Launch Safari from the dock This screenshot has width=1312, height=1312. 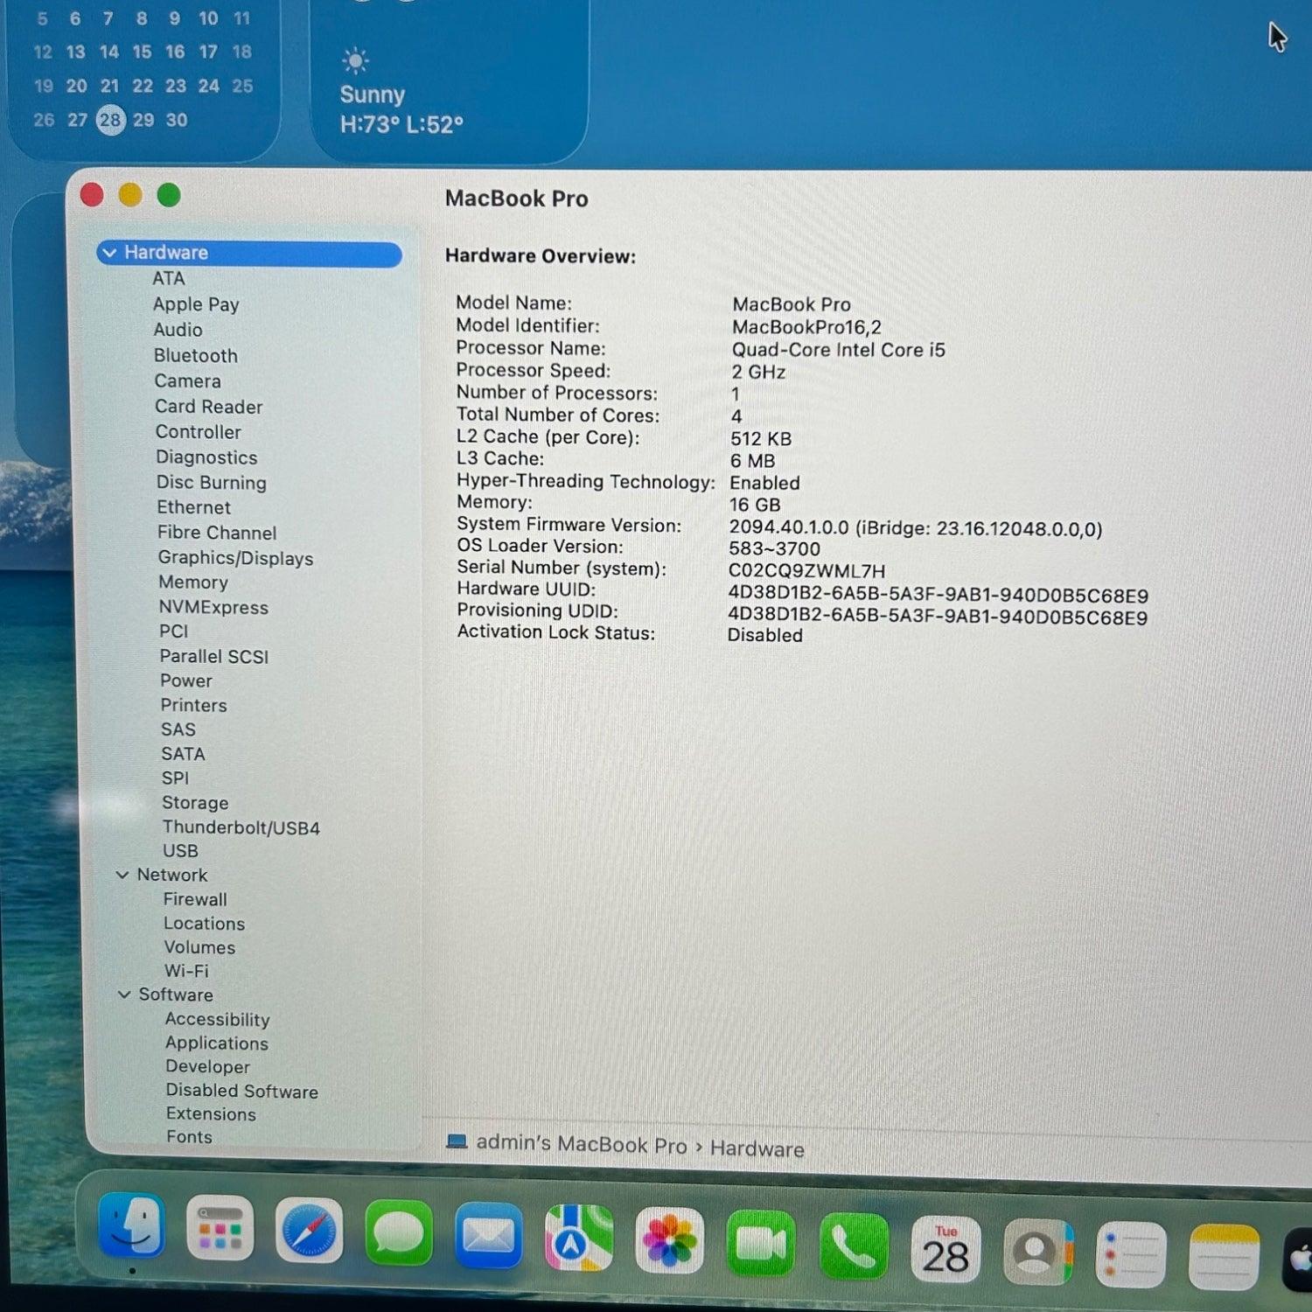point(309,1232)
